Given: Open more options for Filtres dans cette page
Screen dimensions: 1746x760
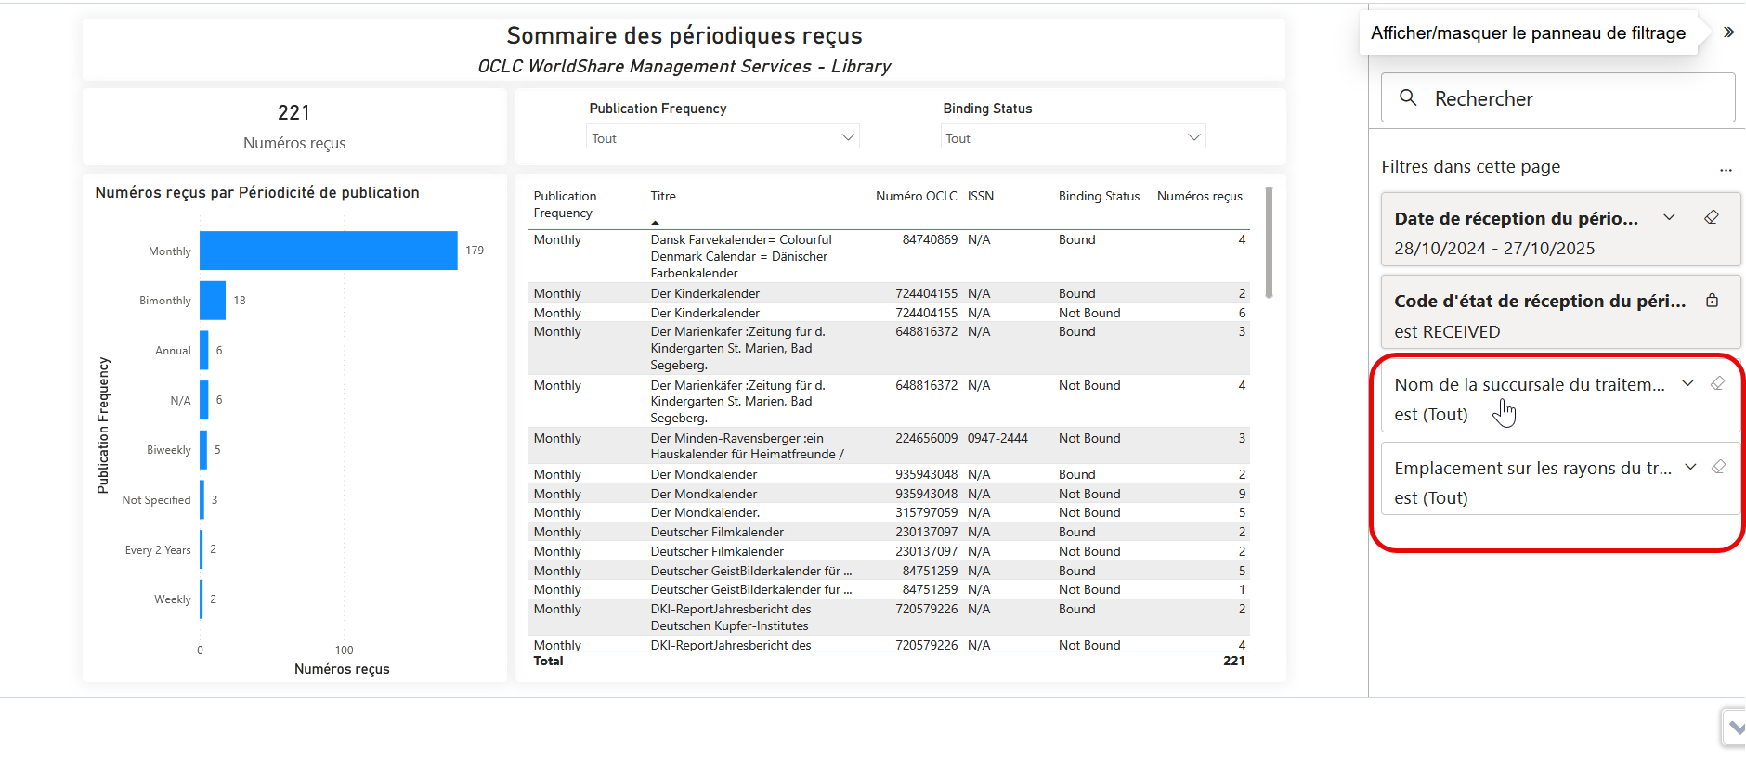Looking at the screenshot, I should point(1726,169).
